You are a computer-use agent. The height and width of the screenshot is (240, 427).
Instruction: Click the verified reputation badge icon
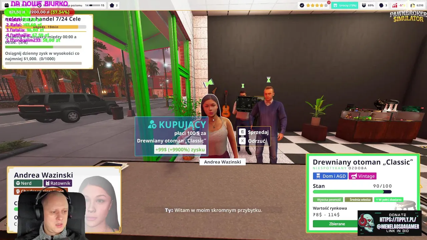pyautogui.click(x=302, y=5)
